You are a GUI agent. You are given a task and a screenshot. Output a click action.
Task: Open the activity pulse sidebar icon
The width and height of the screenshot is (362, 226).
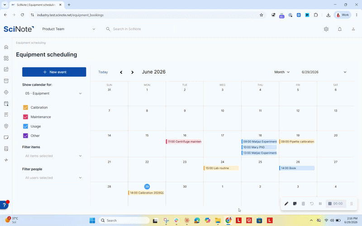click(6, 160)
